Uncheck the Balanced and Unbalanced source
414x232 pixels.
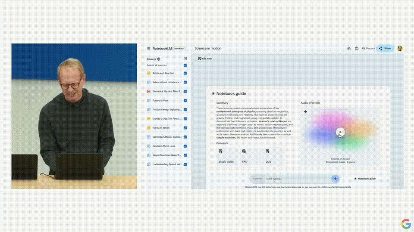pos(185,82)
